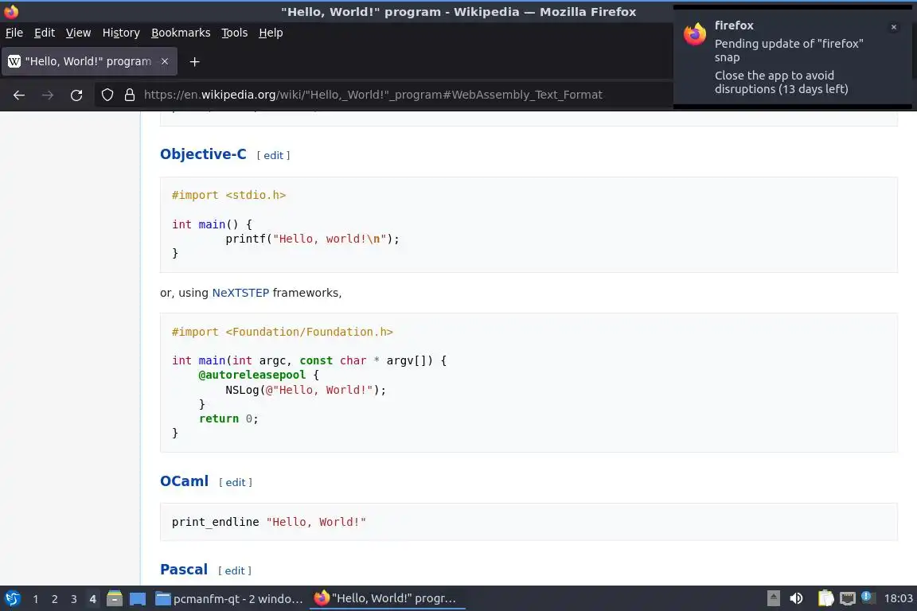This screenshot has height=611, width=917.
Task: Click the @autoreleasepool code line
Action: point(259,376)
